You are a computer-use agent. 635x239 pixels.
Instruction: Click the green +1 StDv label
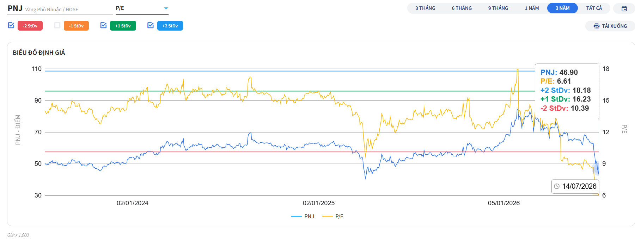123,26
